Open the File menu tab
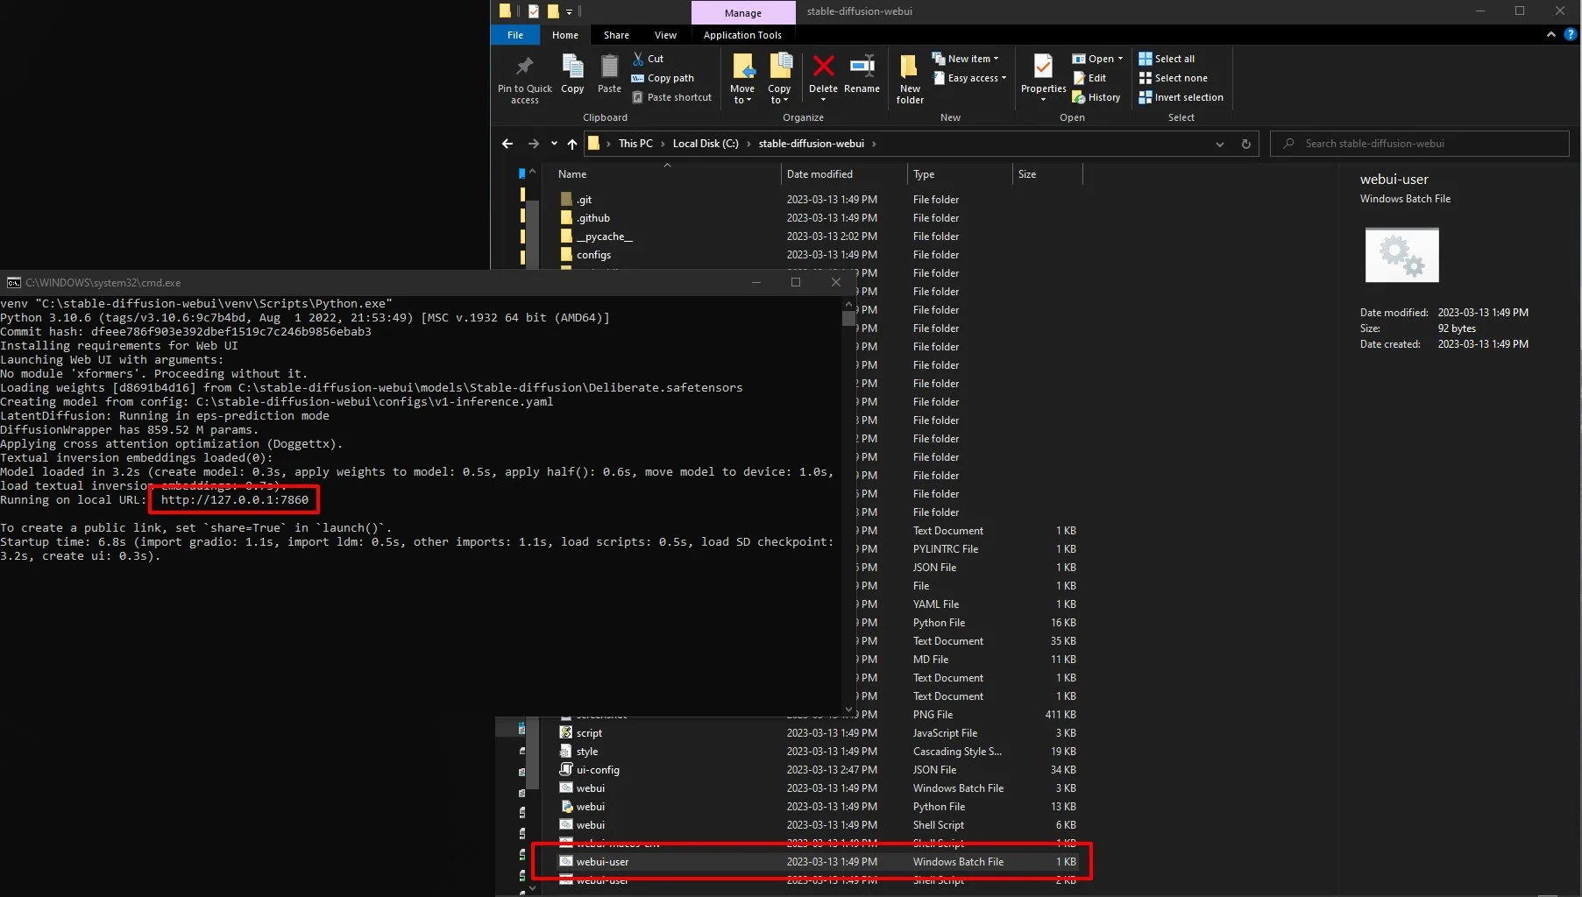Screen dimensions: 1582x897 point(515,35)
